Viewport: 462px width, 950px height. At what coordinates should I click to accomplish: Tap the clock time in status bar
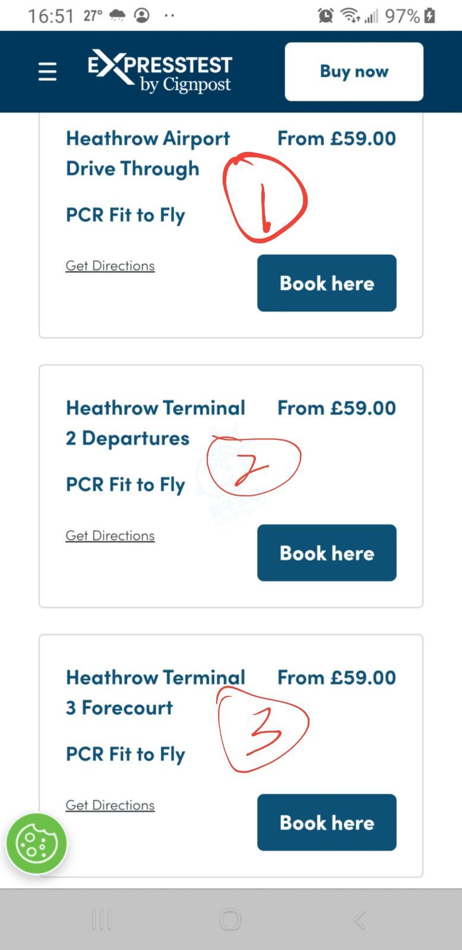point(51,16)
